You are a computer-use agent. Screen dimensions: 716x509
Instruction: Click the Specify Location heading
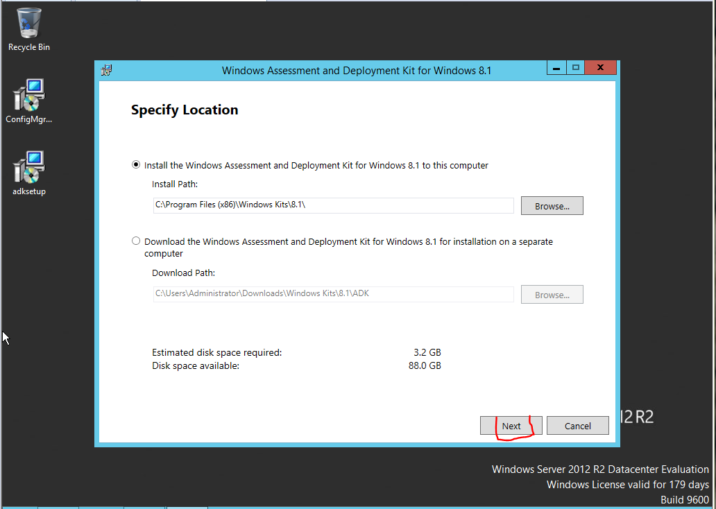[185, 110]
